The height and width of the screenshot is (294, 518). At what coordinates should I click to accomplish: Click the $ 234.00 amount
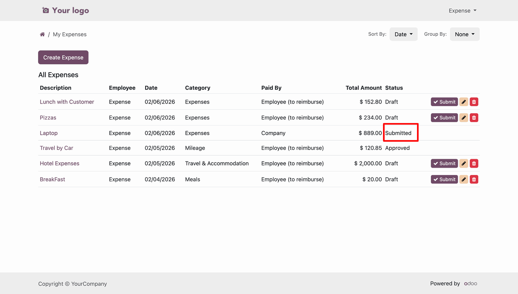(x=370, y=118)
